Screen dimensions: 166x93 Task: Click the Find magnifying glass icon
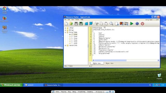click(111, 24)
